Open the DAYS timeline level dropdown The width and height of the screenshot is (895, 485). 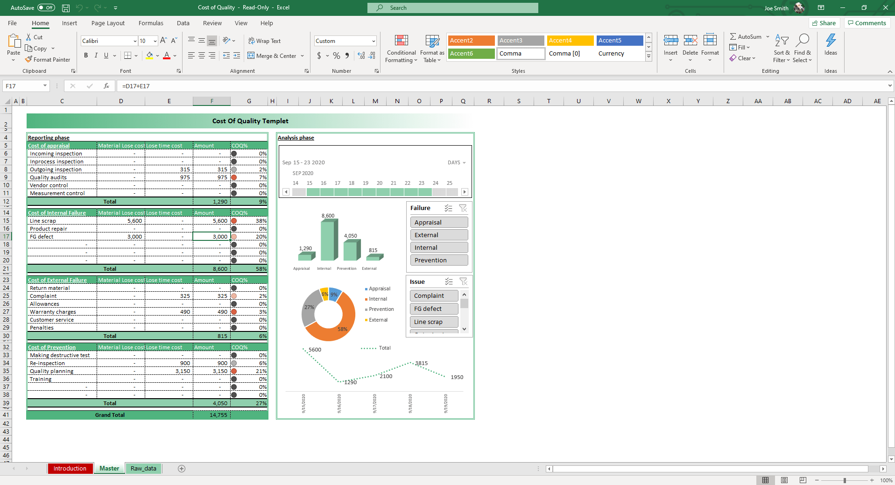coord(457,162)
